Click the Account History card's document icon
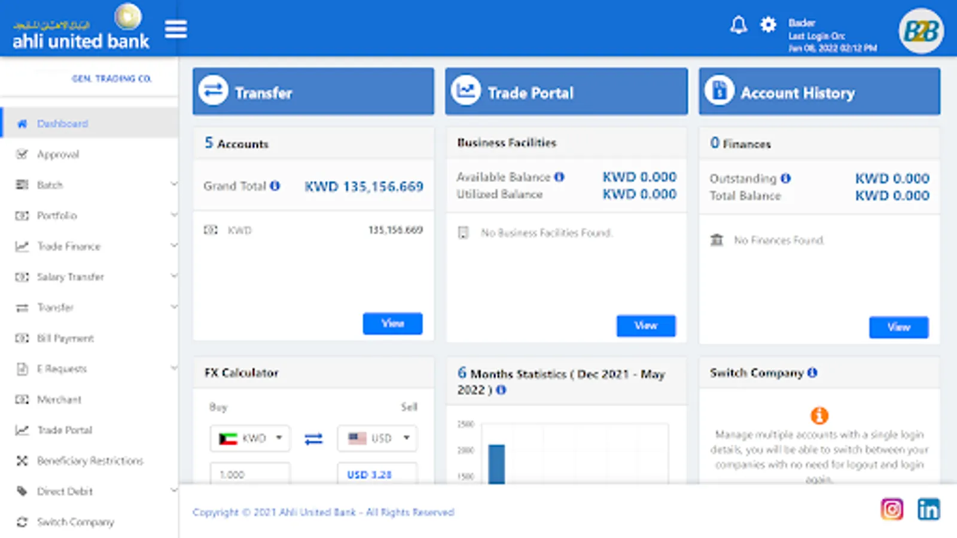Image resolution: width=957 pixels, height=538 pixels. pos(720,90)
